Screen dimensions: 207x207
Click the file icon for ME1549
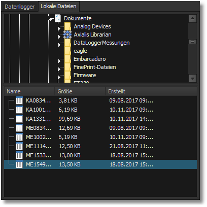(19, 164)
